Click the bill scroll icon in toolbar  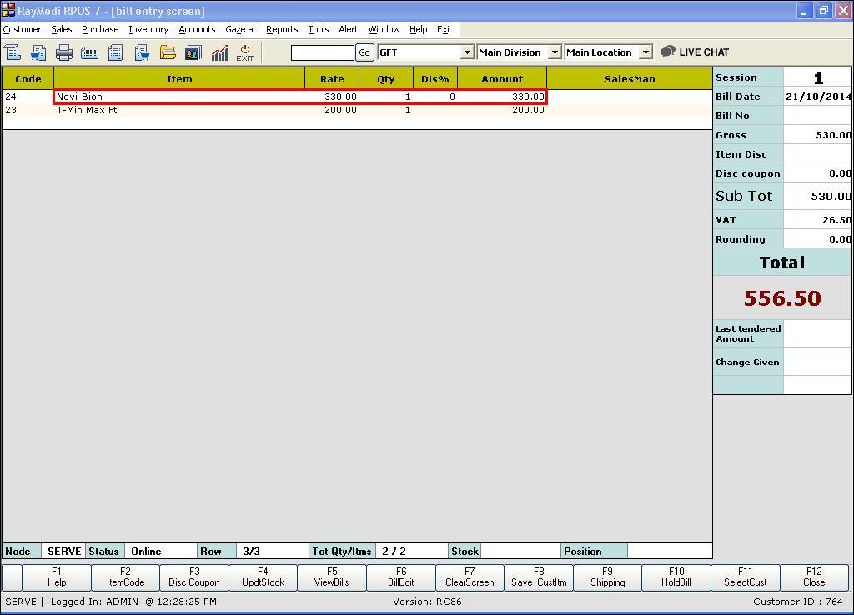click(13, 52)
